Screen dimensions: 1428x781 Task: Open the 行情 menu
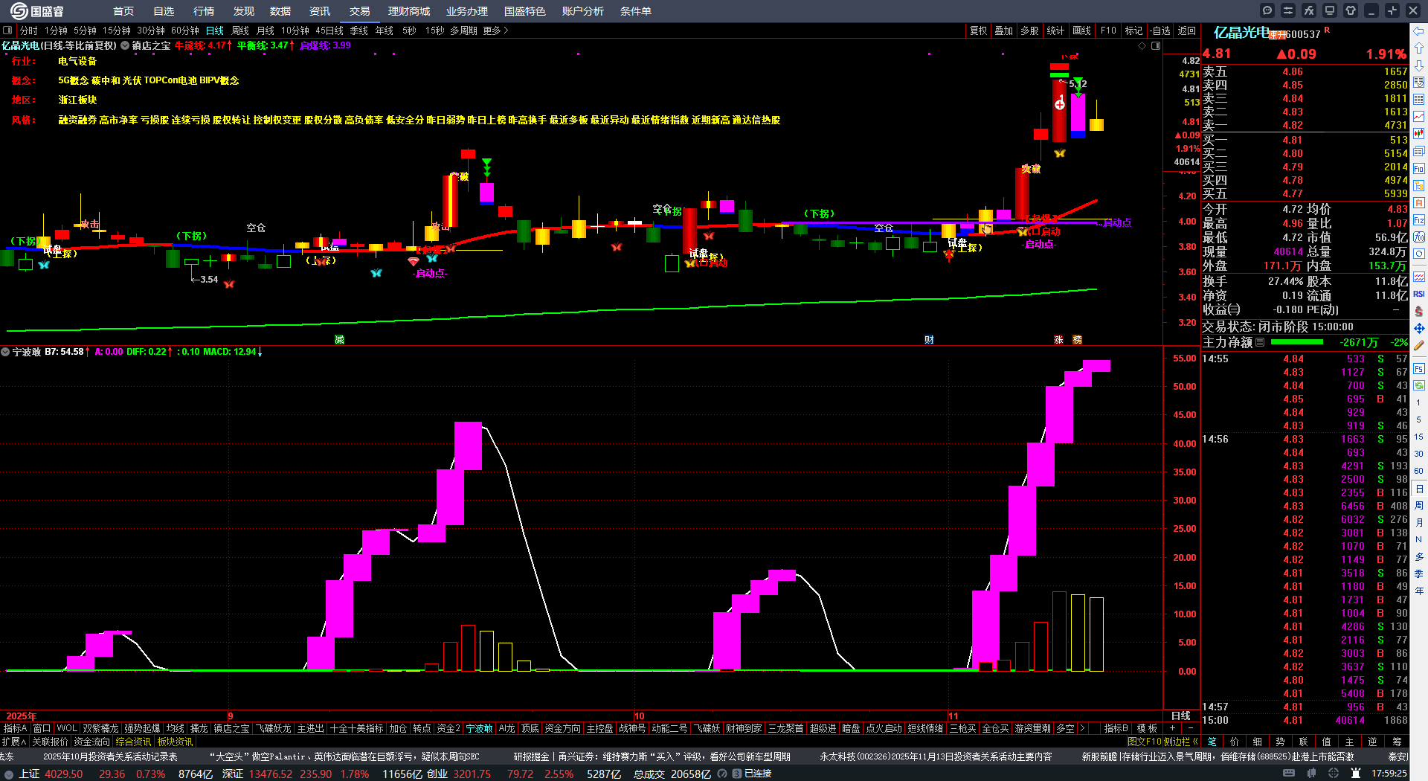pos(204,11)
